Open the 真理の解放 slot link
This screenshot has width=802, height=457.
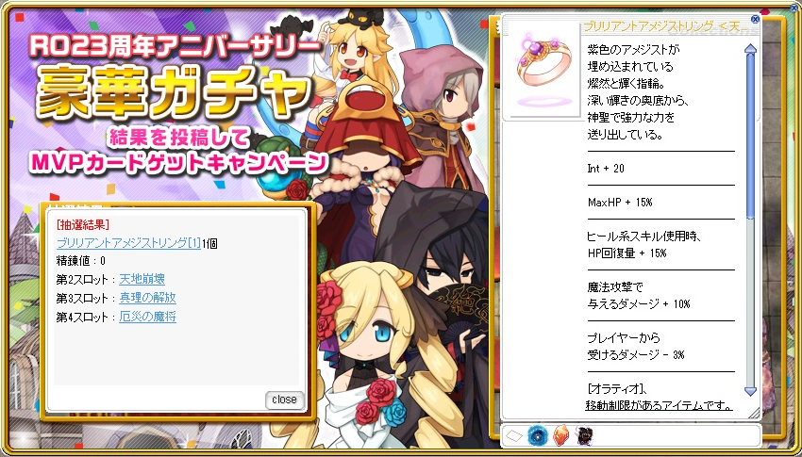click(x=147, y=298)
